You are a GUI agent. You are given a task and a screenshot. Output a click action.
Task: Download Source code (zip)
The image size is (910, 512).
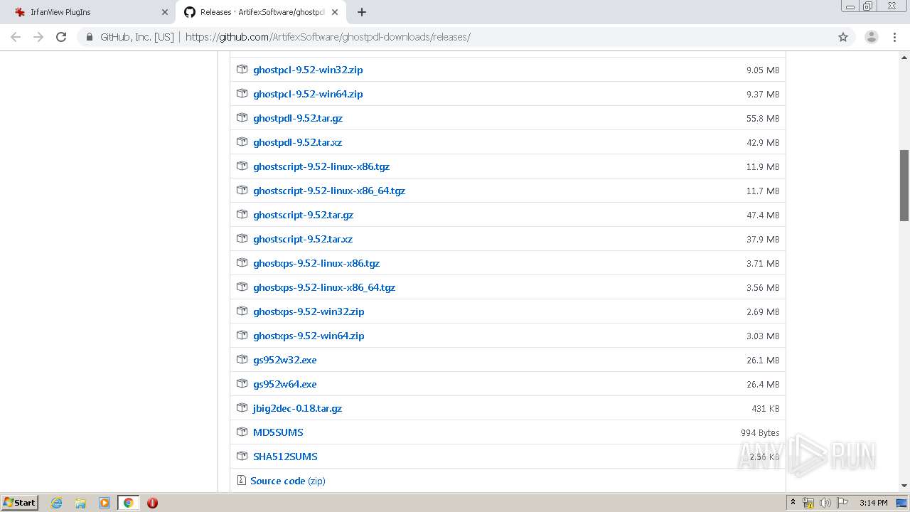(287, 481)
